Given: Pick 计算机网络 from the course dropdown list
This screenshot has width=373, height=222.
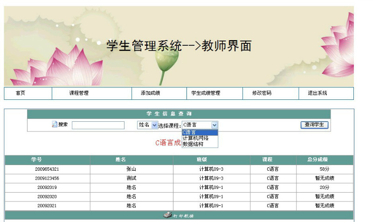Looking at the screenshot, I should point(200,138).
